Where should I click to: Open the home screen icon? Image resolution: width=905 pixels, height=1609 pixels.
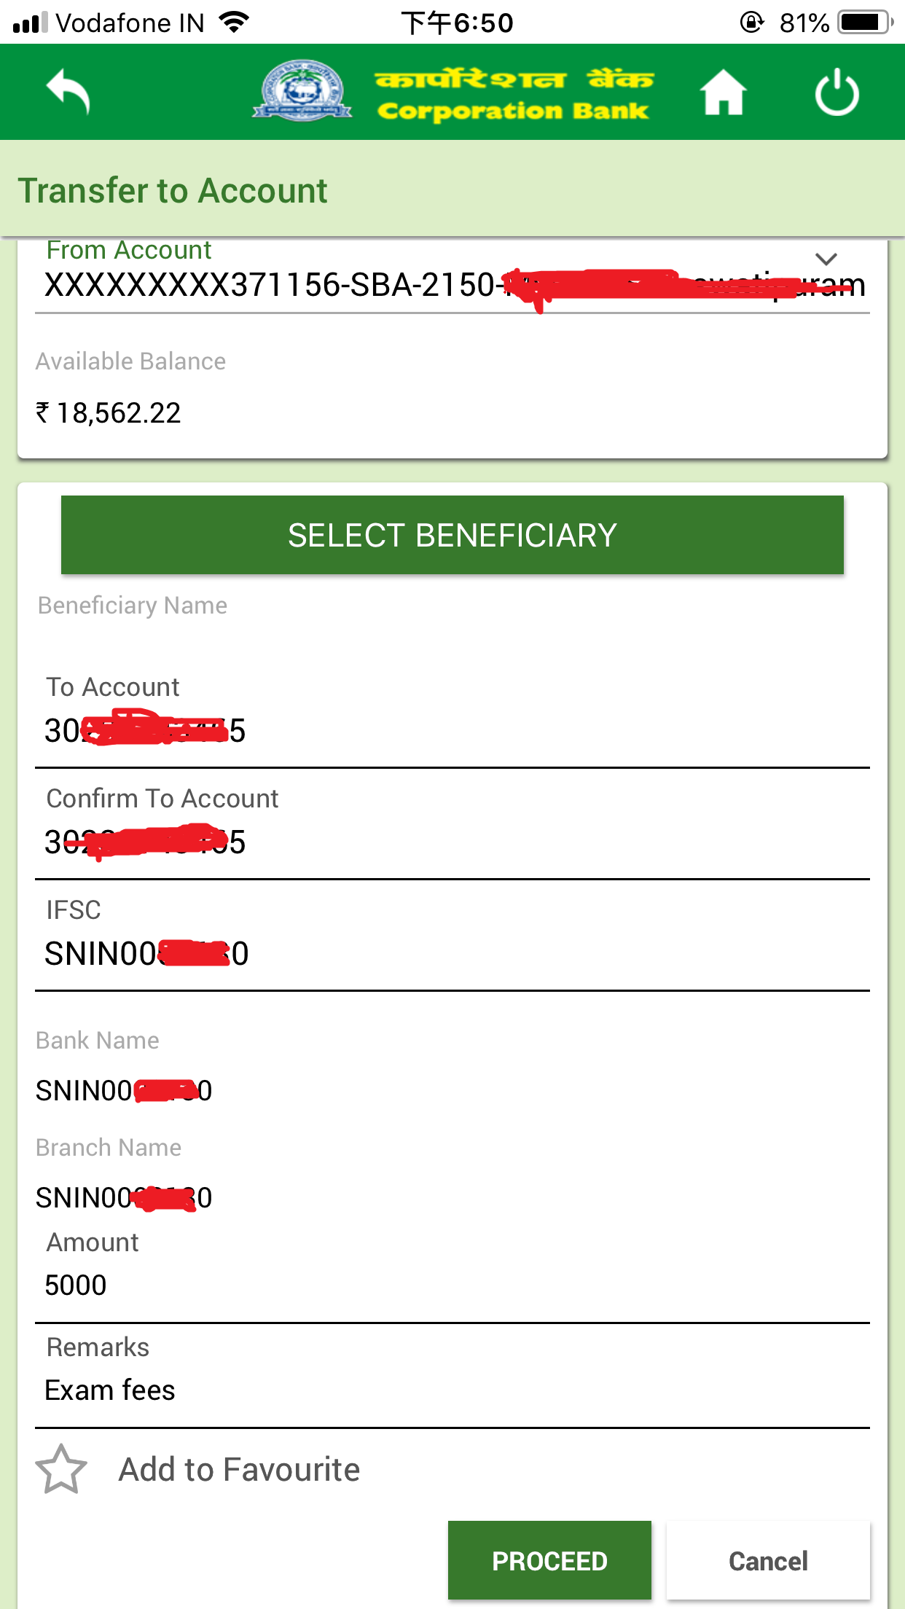[x=723, y=92]
